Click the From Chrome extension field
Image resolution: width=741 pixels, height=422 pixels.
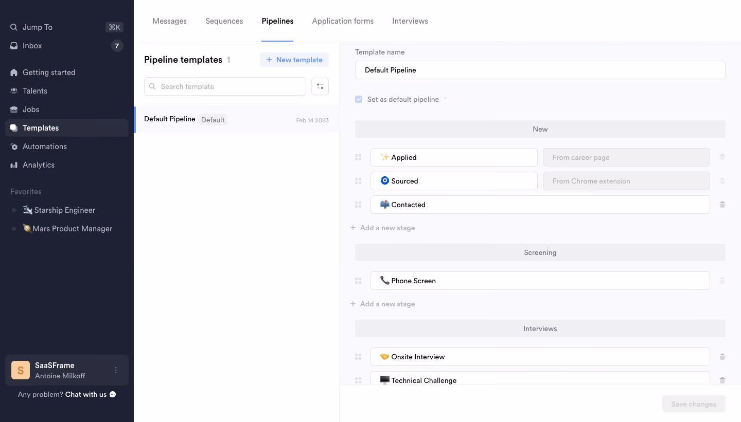[626, 181]
